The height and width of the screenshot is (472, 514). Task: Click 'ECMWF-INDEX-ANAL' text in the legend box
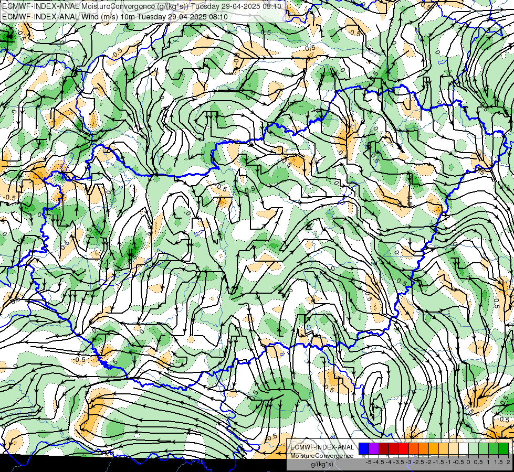tap(322, 447)
